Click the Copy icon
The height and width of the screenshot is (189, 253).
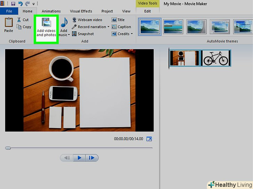19,27
